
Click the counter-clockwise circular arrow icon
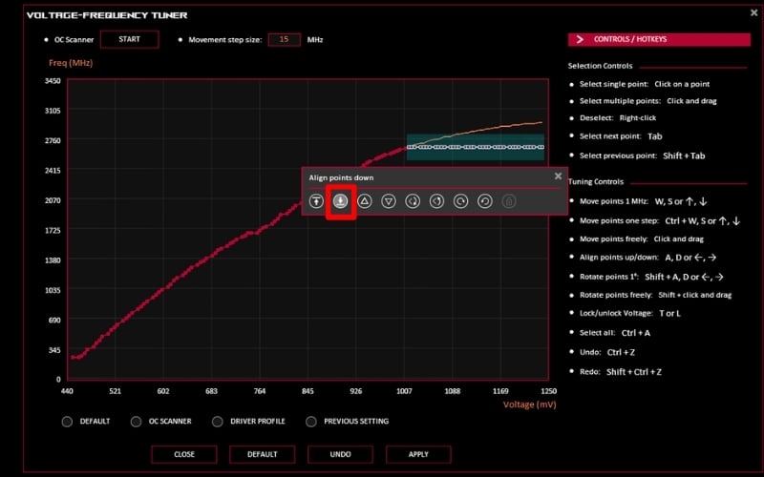pos(484,201)
